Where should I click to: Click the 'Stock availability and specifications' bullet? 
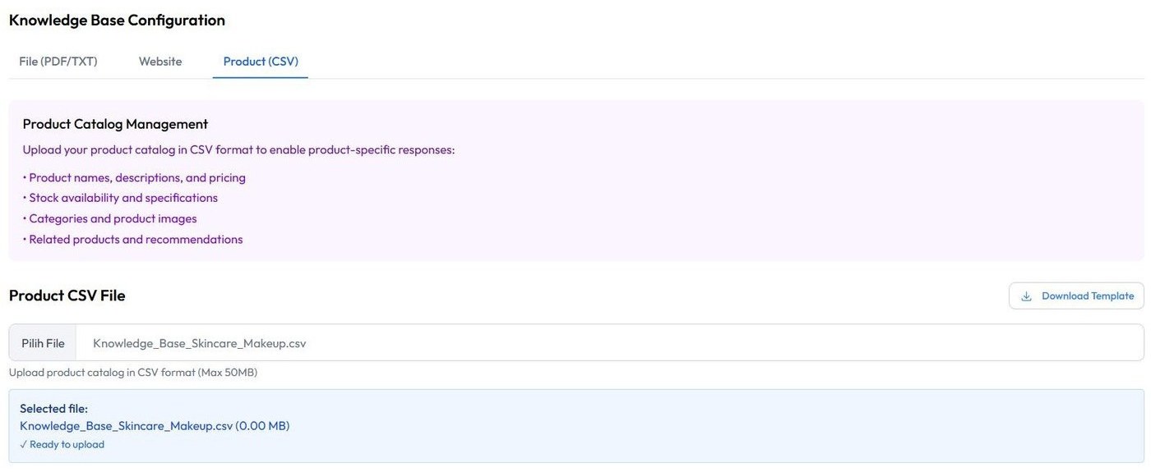[120, 198]
